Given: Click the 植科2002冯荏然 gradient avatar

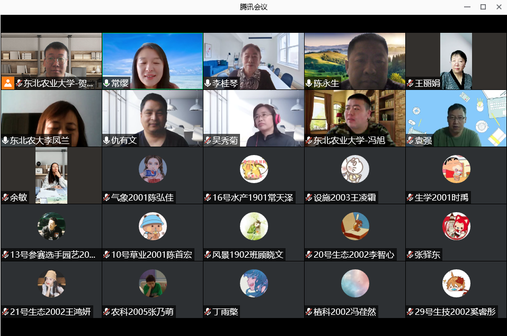Looking at the screenshot, I should click(355, 284).
